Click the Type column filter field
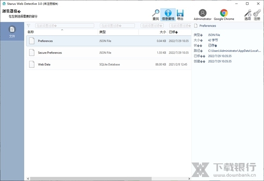The width and height of the screenshot is (264, 181). pyautogui.click(x=117, y=26)
